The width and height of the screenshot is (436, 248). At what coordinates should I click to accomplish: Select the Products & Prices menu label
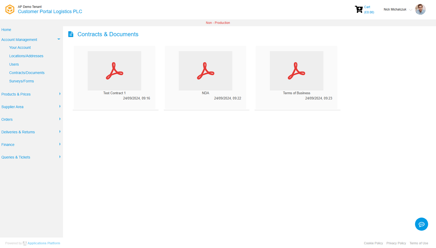tap(16, 94)
